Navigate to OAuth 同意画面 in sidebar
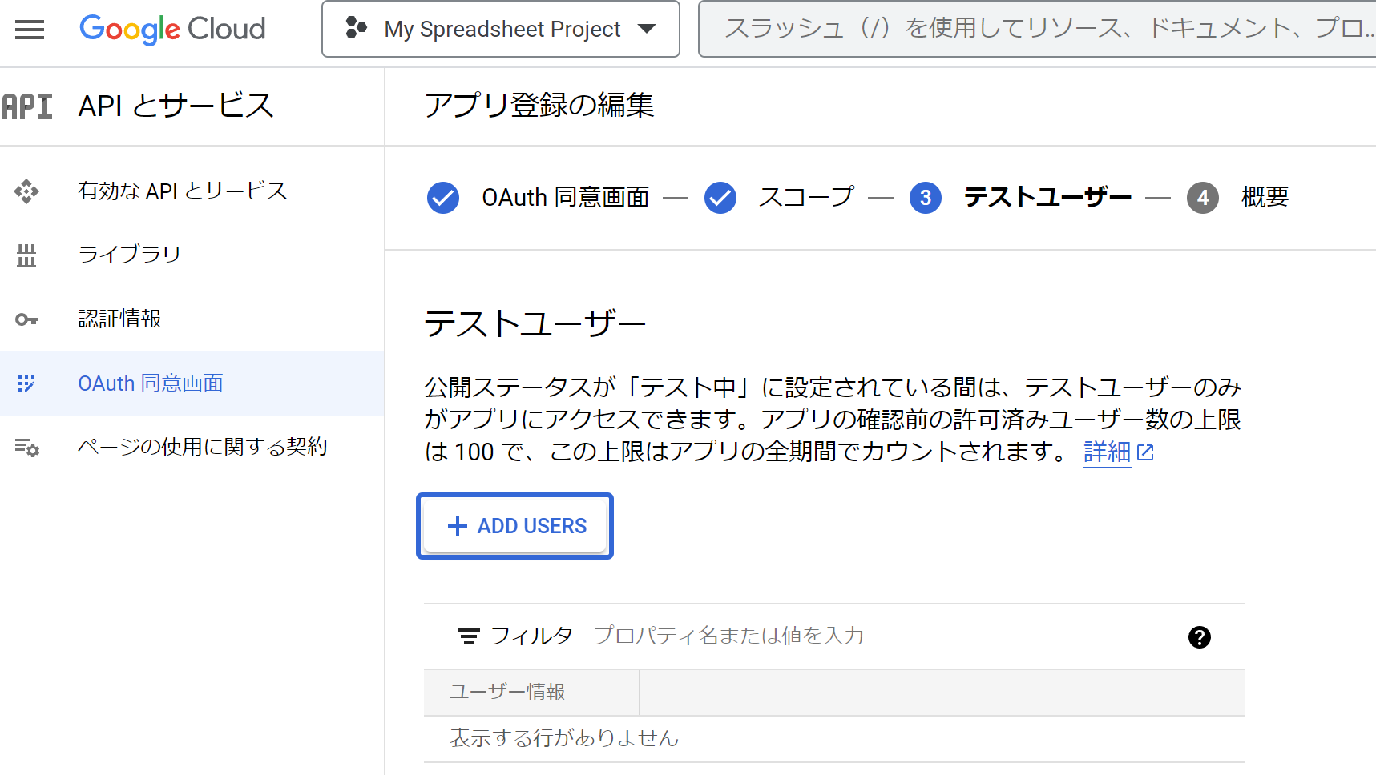 (x=151, y=383)
